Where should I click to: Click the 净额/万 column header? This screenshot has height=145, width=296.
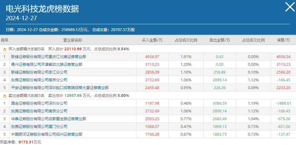click(283, 40)
